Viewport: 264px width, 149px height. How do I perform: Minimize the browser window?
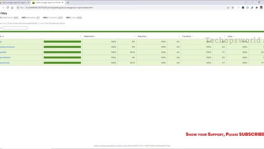[252, 2]
